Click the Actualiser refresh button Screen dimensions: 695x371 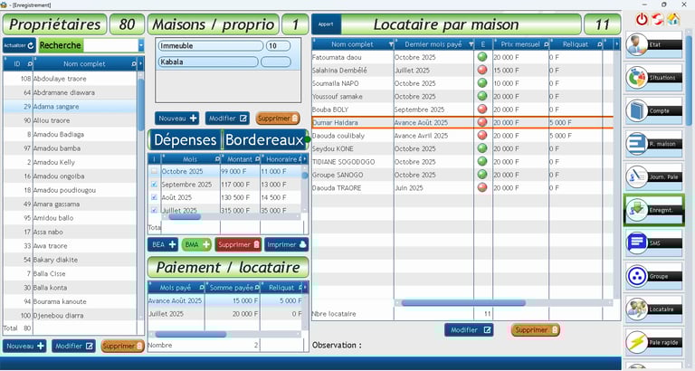pyautogui.click(x=19, y=45)
